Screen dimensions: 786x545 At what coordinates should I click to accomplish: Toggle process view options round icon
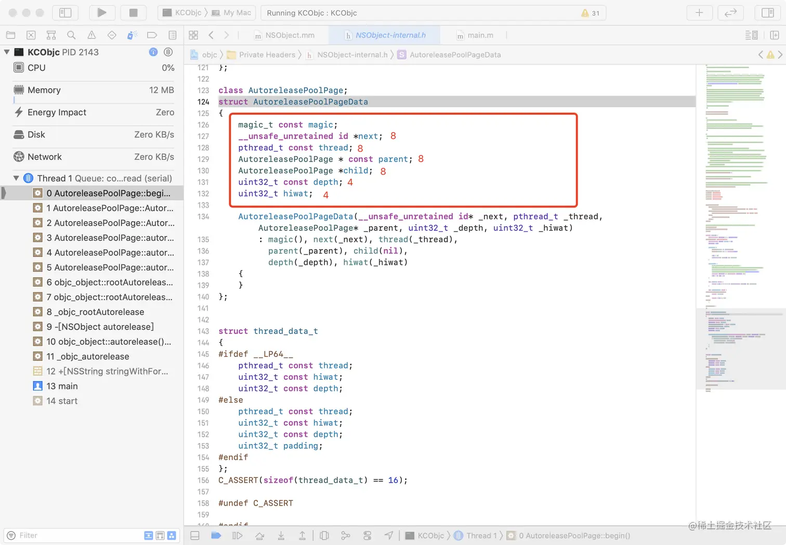[168, 52]
